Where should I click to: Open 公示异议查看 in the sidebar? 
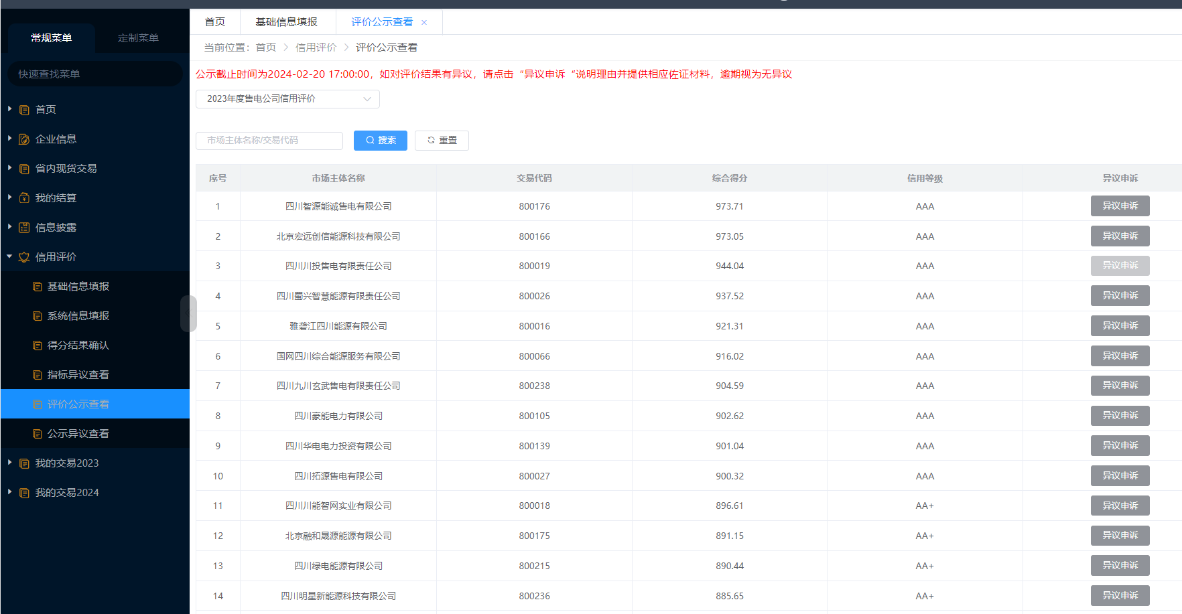tap(78, 434)
